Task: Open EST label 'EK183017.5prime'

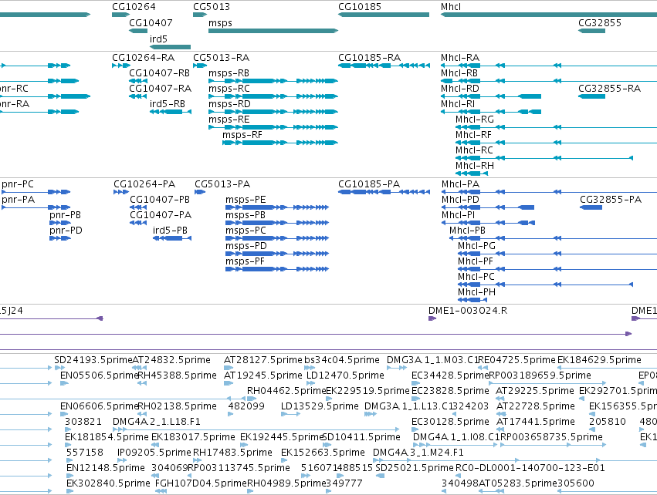Action: pos(193,437)
